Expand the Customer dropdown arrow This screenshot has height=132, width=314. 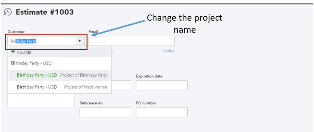click(80, 41)
